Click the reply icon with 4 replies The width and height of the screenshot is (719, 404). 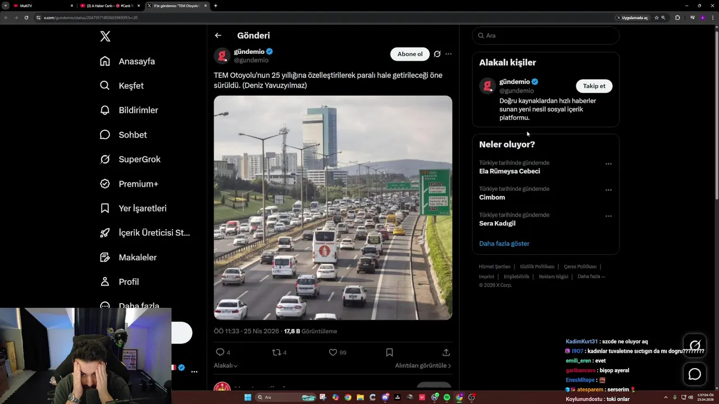(220, 352)
